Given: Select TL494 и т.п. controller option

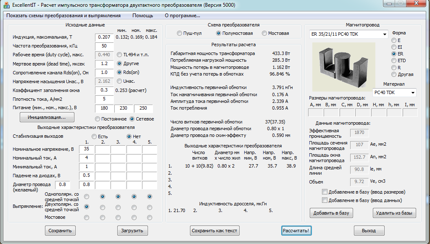Looking at the screenshot, I should coord(120,55).
